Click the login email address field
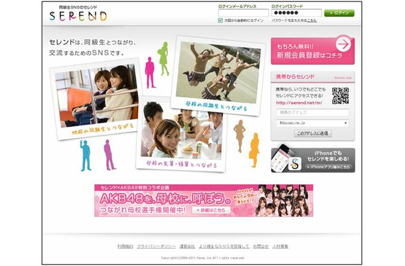405x266 pixels. pyautogui.click(x=243, y=13)
